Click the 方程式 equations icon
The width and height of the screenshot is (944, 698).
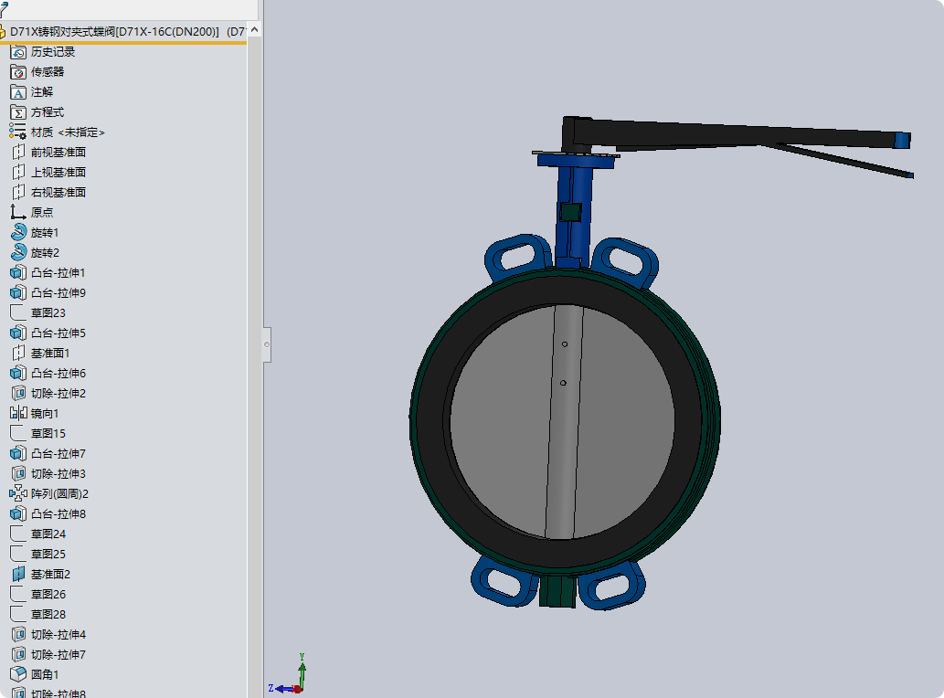(x=18, y=112)
